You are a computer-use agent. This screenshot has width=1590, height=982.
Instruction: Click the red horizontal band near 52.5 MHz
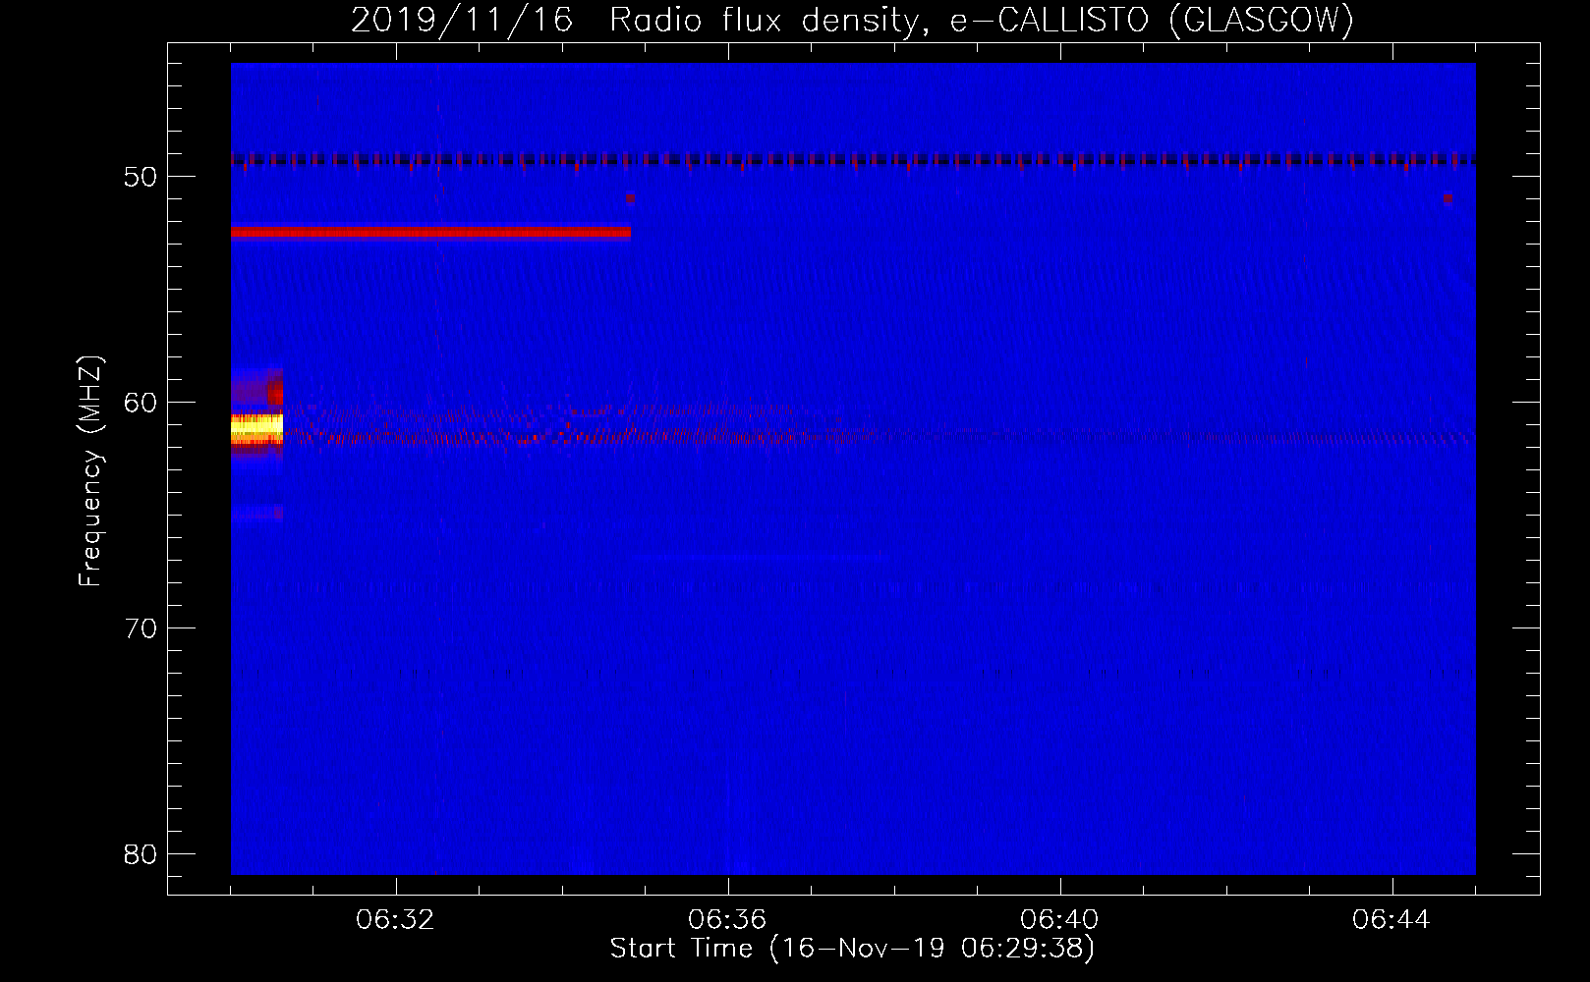click(430, 233)
